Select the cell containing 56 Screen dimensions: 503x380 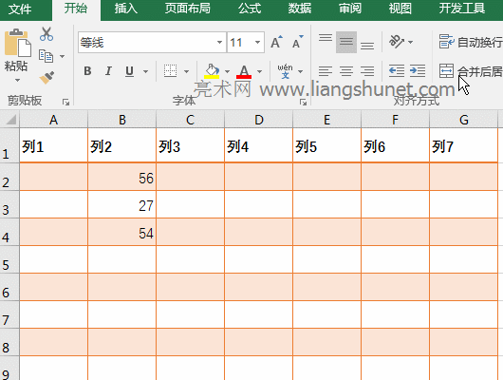(x=121, y=177)
